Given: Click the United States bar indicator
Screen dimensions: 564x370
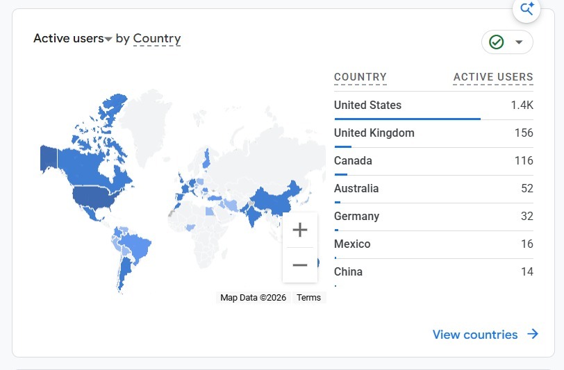Looking at the screenshot, I should (407, 119).
